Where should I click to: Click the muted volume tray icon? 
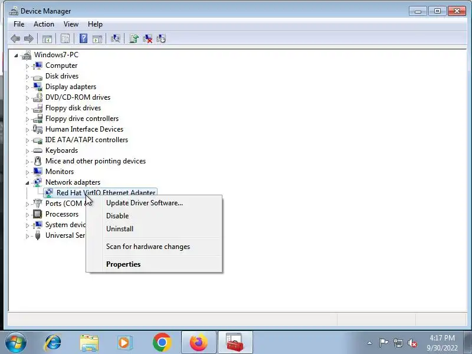(x=412, y=343)
